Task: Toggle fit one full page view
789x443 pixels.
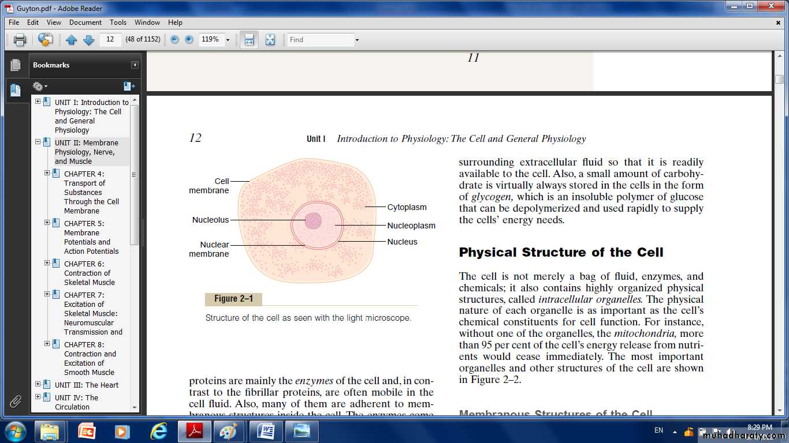Action: (270, 40)
